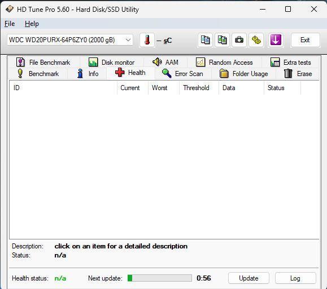This screenshot has width=327, height=289.
Task: Maximize the HD Tune Pro window
Action: pos(288,9)
